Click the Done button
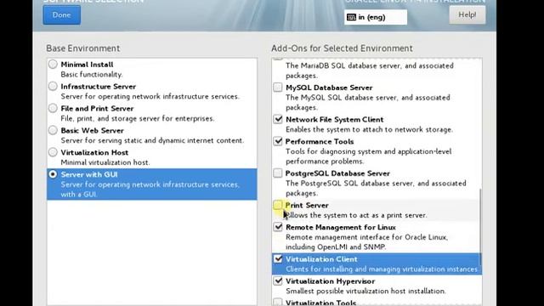This screenshot has width=544, height=306. click(62, 15)
